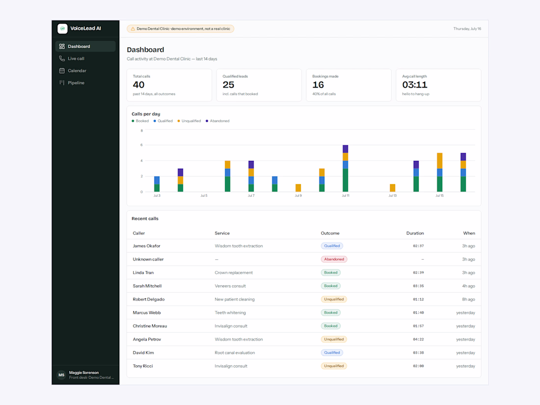Click David Kim's Qualified badge
Image resolution: width=540 pixels, height=405 pixels.
point(332,352)
